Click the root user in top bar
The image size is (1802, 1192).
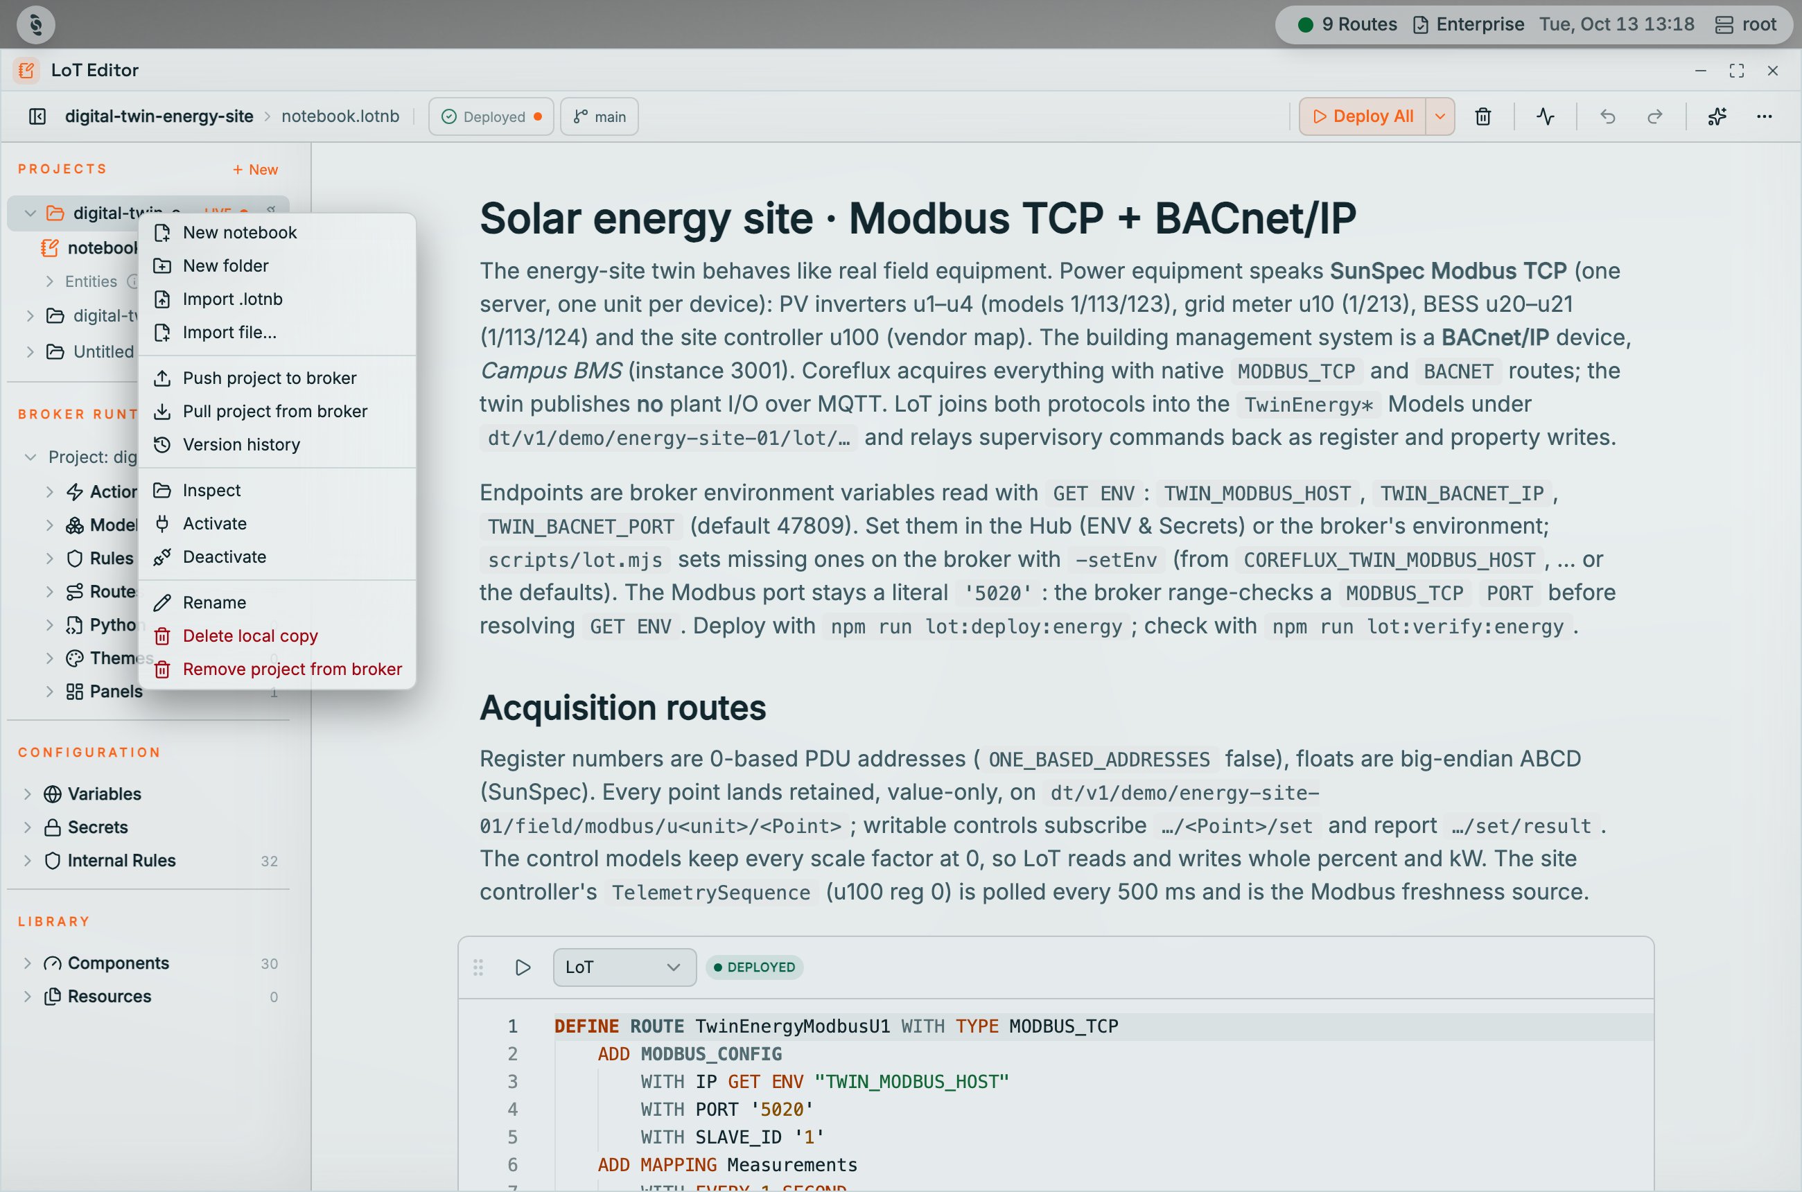1746,24
